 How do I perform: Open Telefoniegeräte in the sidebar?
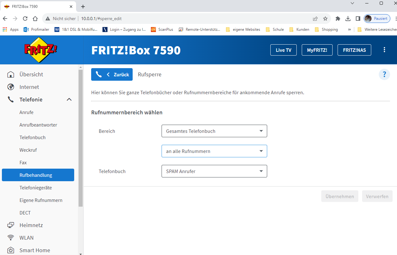[36, 188]
